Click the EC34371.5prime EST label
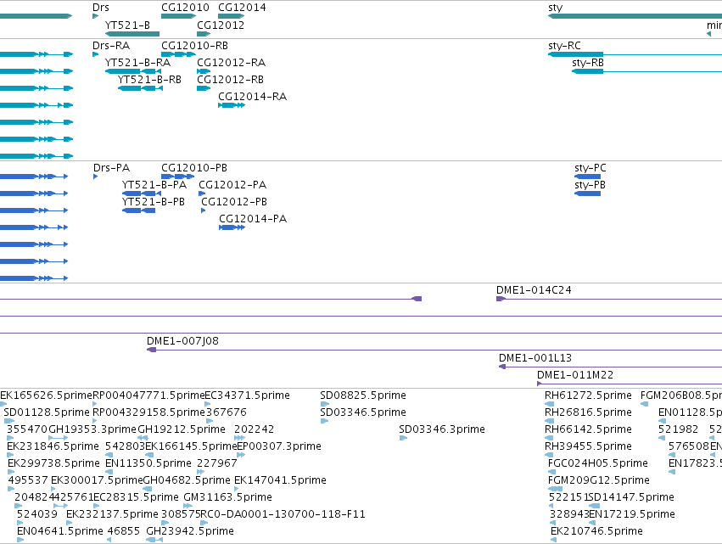The height and width of the screenshot is (544, 722). (x=247, y=395)
